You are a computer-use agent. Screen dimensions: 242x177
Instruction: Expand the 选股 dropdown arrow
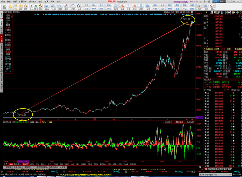point(81,6)
